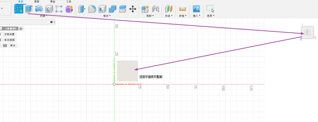The image size is (318, 122).
Task: Select the Create Form purple icon
Action: [69, 9]
